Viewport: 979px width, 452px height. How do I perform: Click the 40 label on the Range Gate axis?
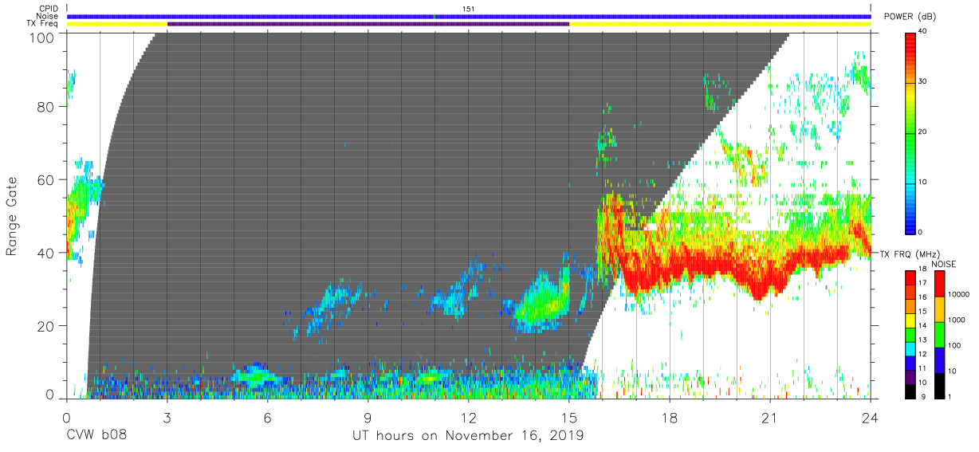(46, 253)
